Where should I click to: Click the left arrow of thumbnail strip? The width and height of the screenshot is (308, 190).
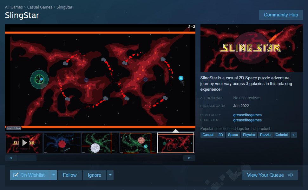(11, 158)
